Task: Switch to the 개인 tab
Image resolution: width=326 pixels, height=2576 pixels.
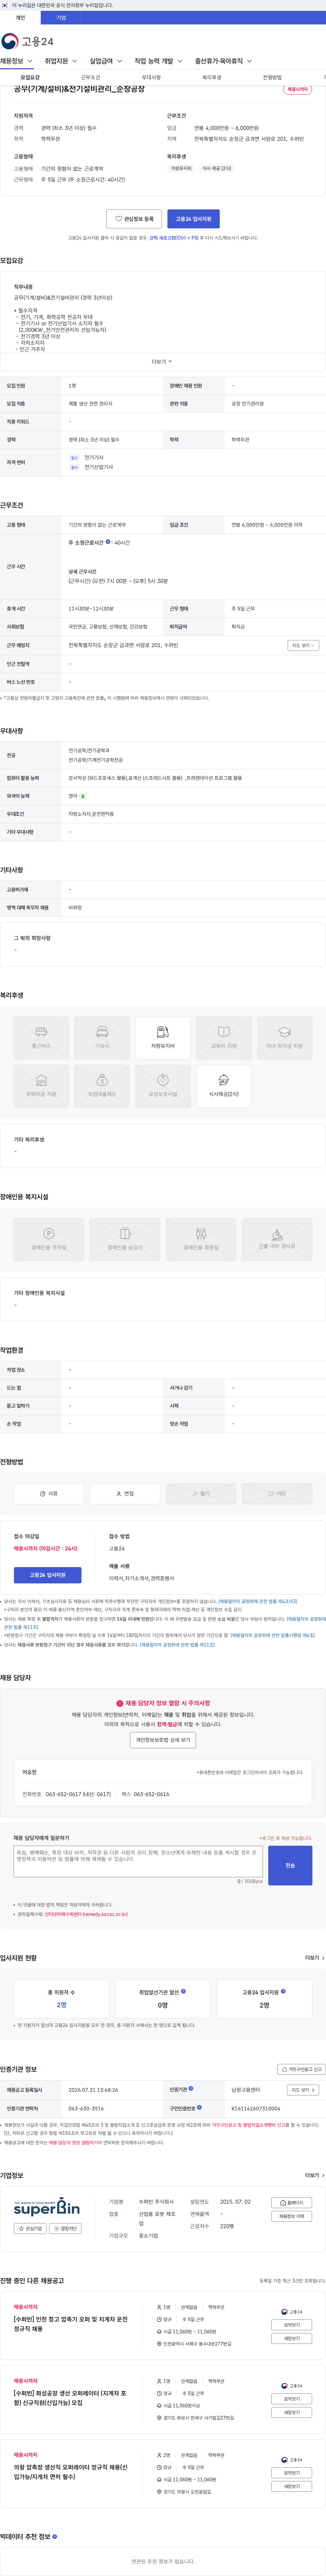Action: tap(20, 18)
